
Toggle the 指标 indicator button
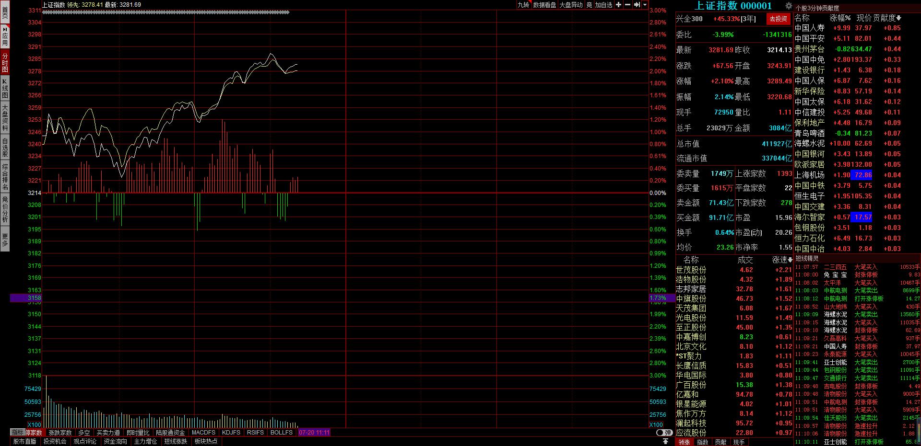(17, 433)
